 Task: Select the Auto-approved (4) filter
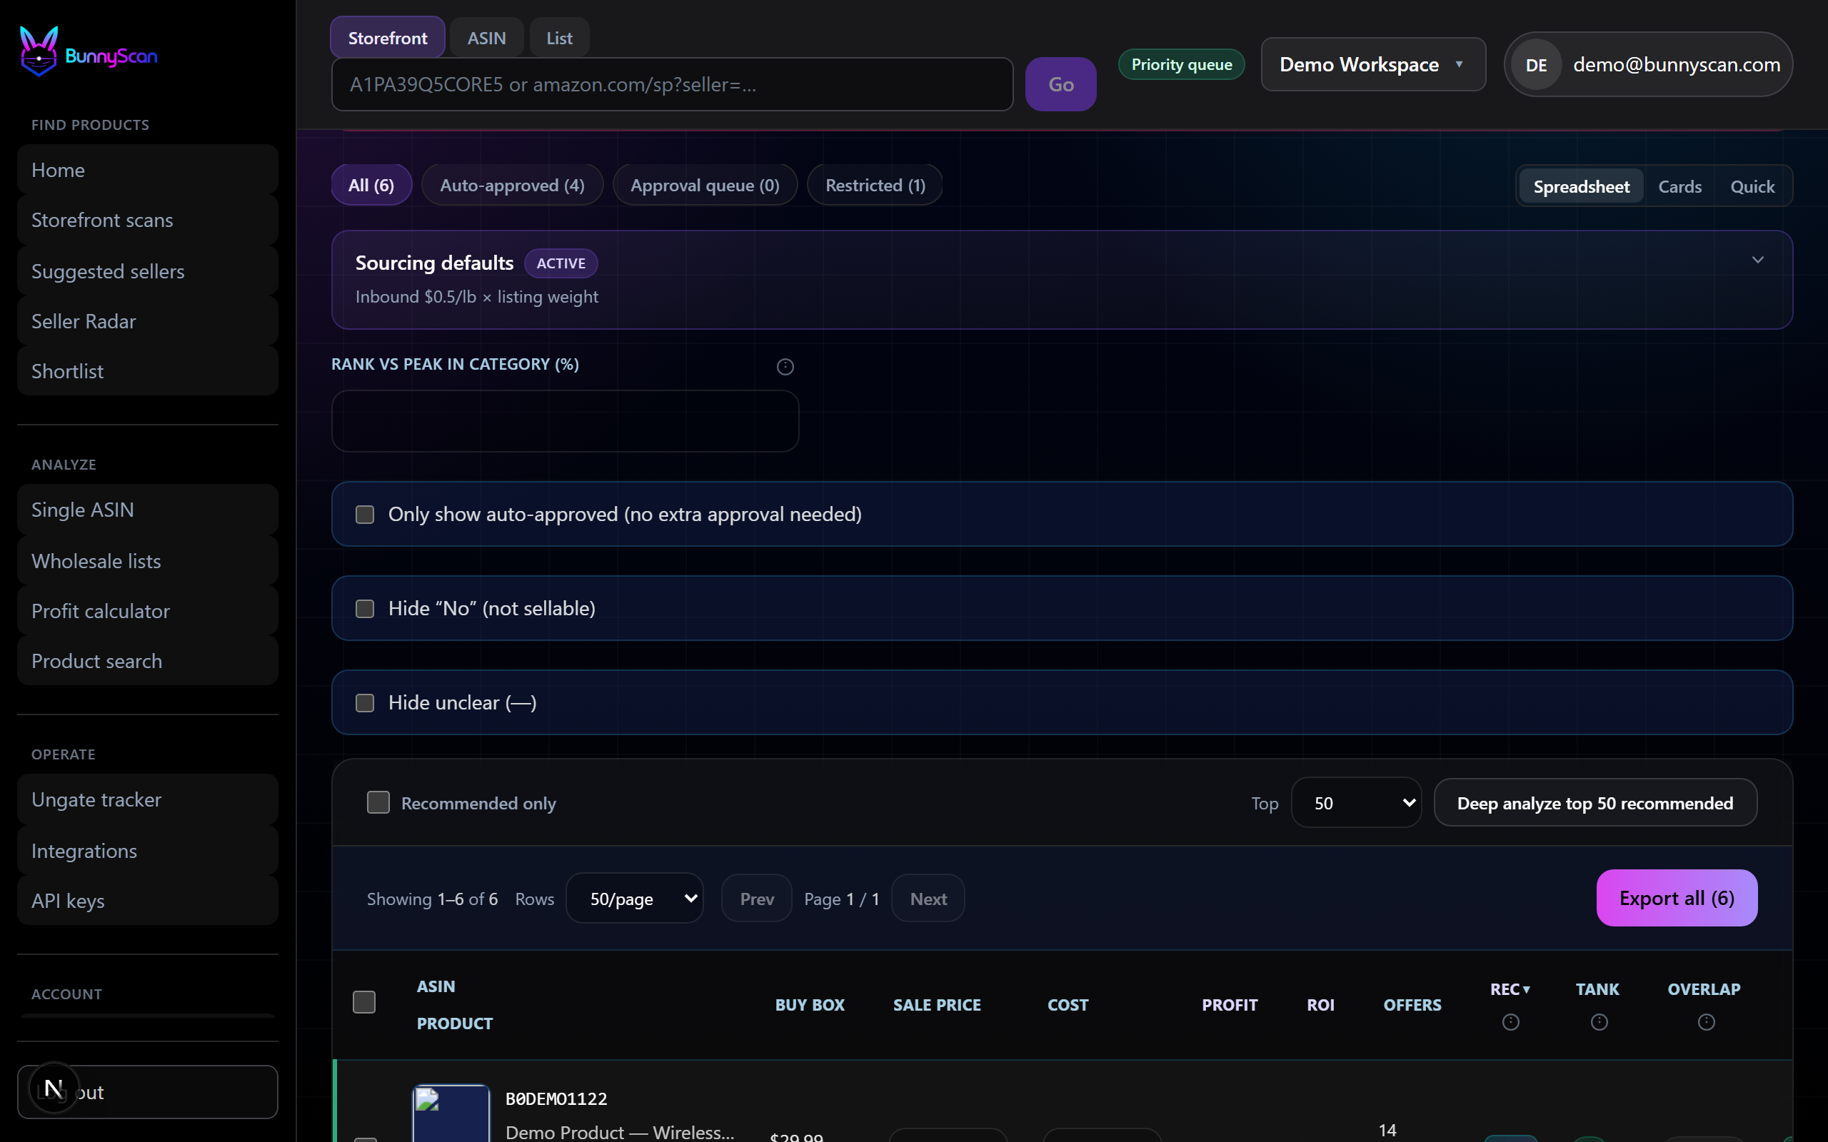[x=512, y=185]
